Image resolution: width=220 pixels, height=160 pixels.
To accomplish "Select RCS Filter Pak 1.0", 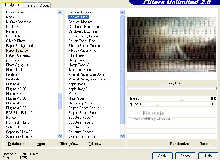I will coord(19,113).
